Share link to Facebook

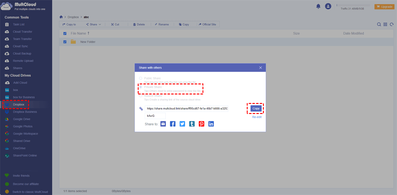[173, 124]
